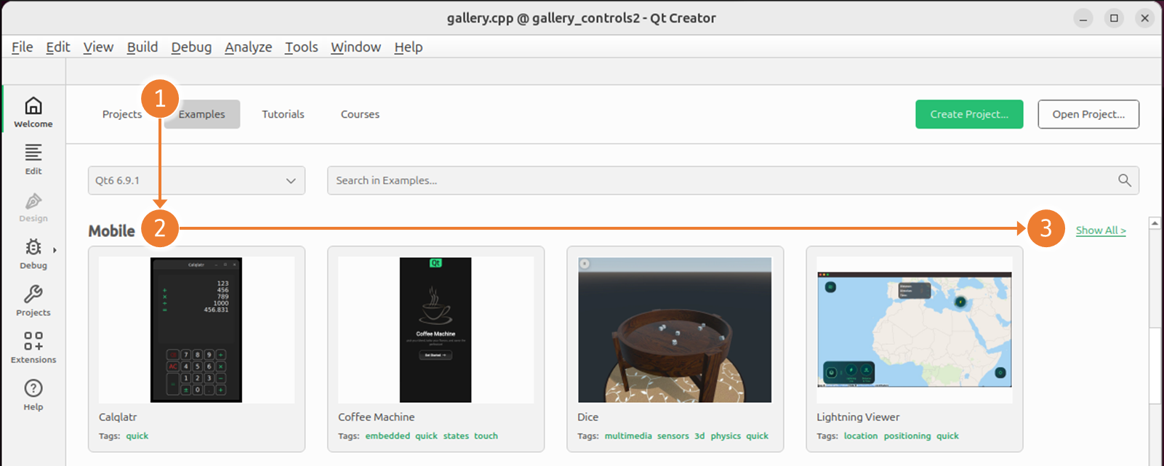1164x466 pixels.
Task: Open the Coffee Machine example thumbnail
Action: point(436,330)
